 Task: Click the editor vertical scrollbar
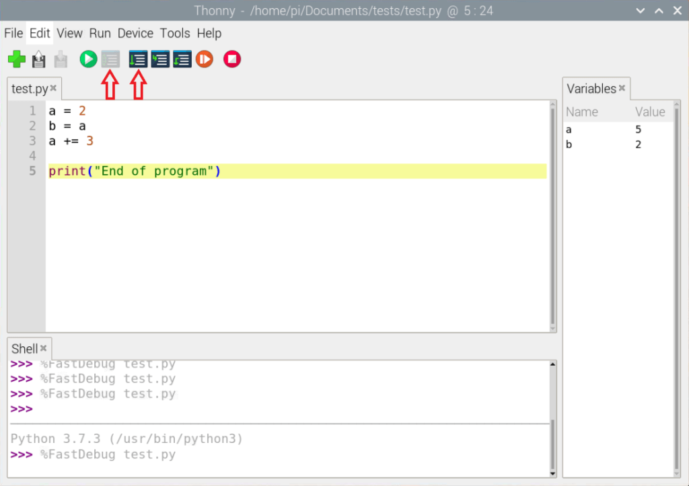(553, 216)
